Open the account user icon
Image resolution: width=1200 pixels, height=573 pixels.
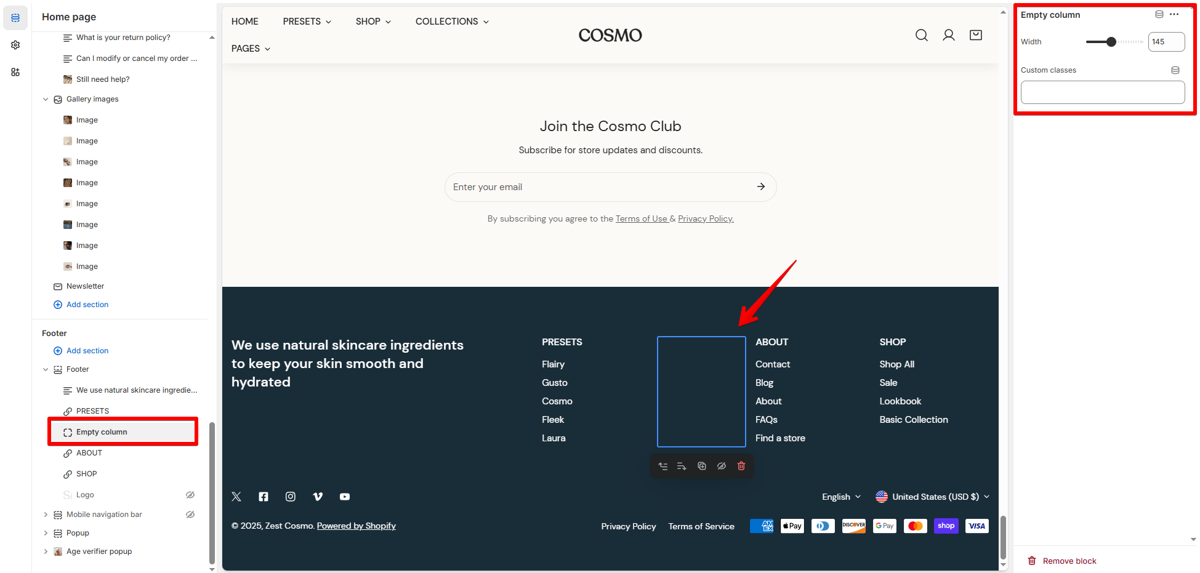949,35
